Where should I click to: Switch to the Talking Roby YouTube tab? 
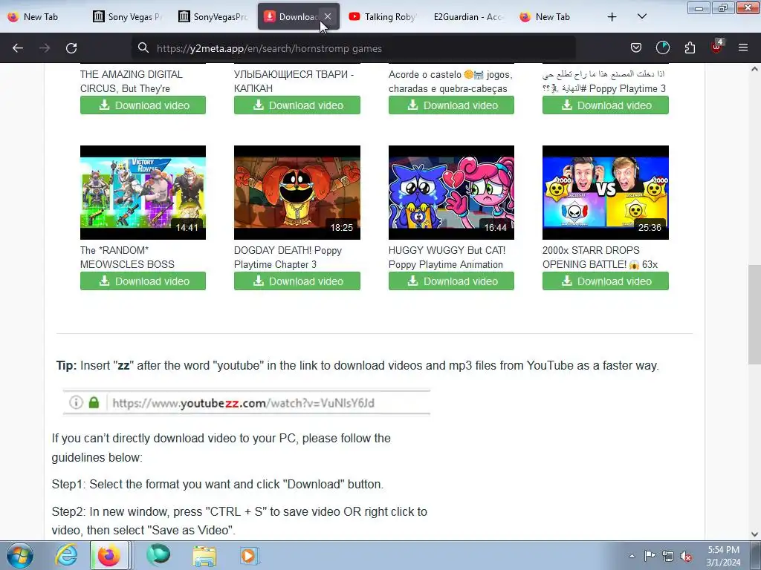(383, 16)
